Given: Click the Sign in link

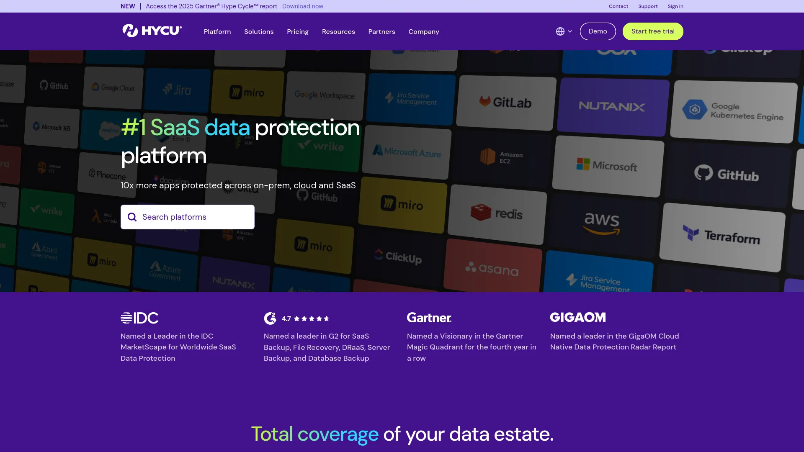Looking at the screenshot, I should 675,6.
